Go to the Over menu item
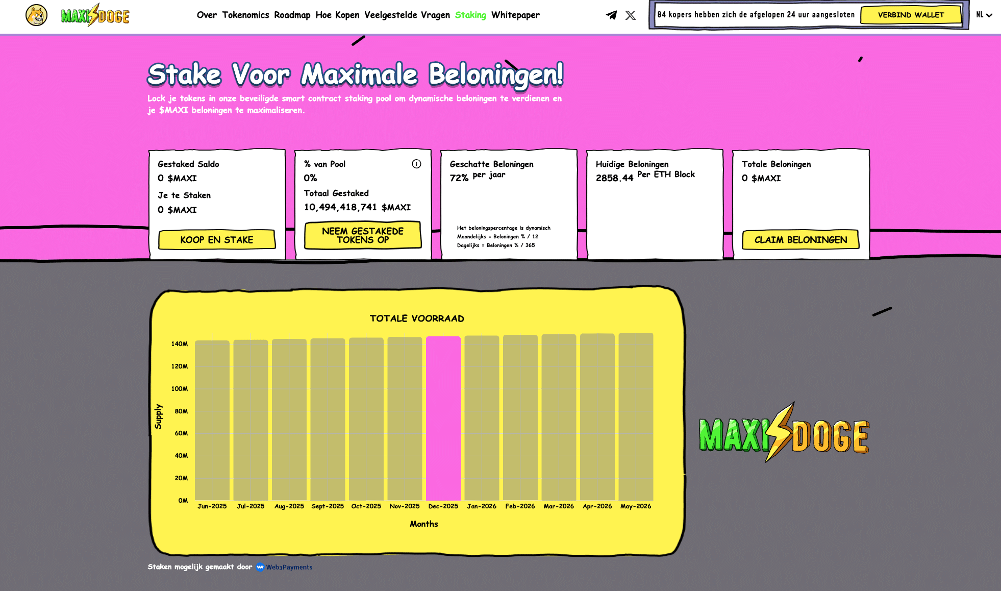The image size is (1001, 591). 207,15
